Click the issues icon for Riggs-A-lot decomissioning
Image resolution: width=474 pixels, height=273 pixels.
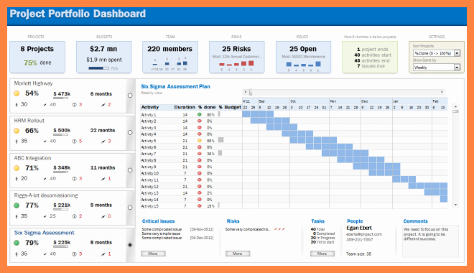[75, 216]
